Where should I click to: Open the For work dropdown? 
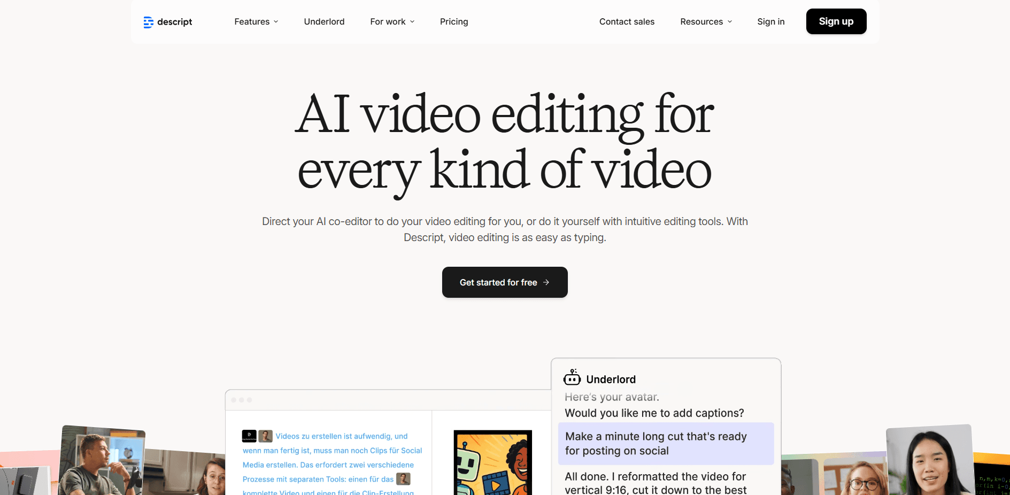click(392, 21)
